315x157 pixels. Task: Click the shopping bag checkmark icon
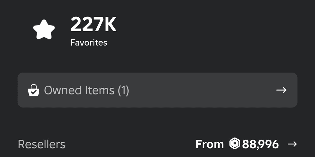tap(34, 90)
